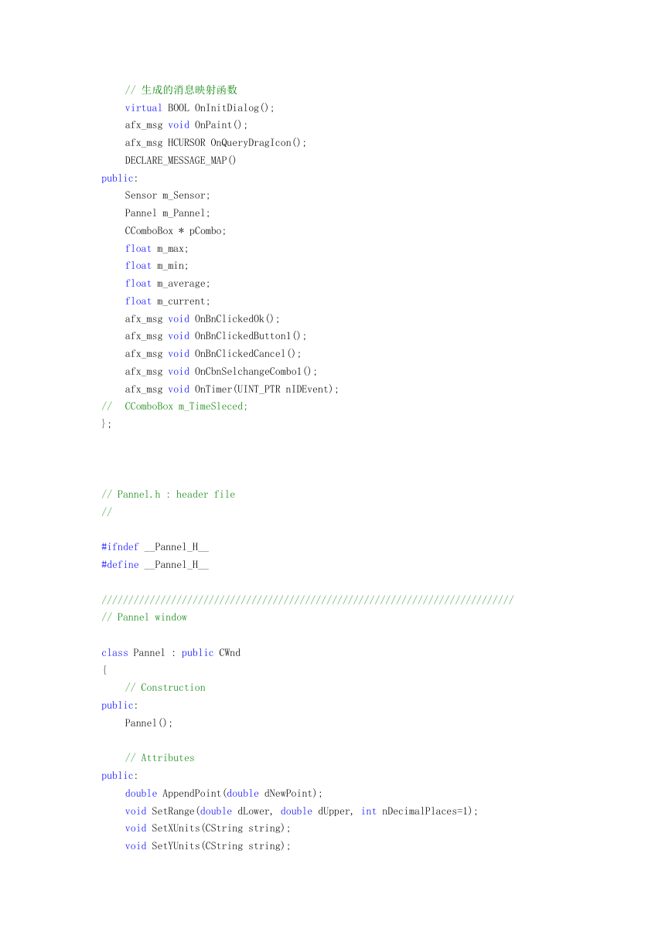Click the line "afx_msg void OnBnClickedOk();"
Image resolution: width=672 pixels, height=949 pixels.
click(203, 319)
